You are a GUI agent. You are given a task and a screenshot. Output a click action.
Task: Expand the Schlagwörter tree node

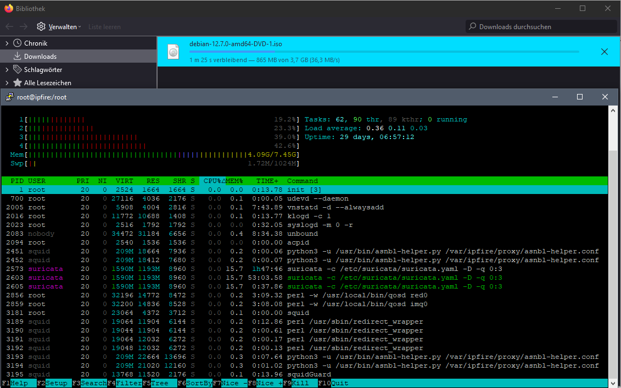pos(7,69)
